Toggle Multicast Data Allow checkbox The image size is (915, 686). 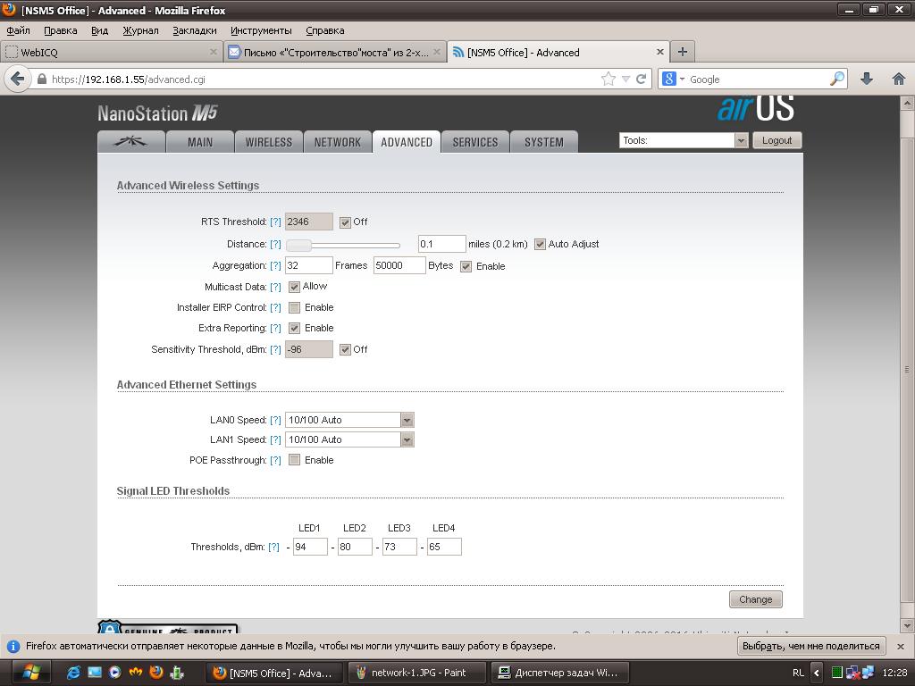(x=294, y=287)
